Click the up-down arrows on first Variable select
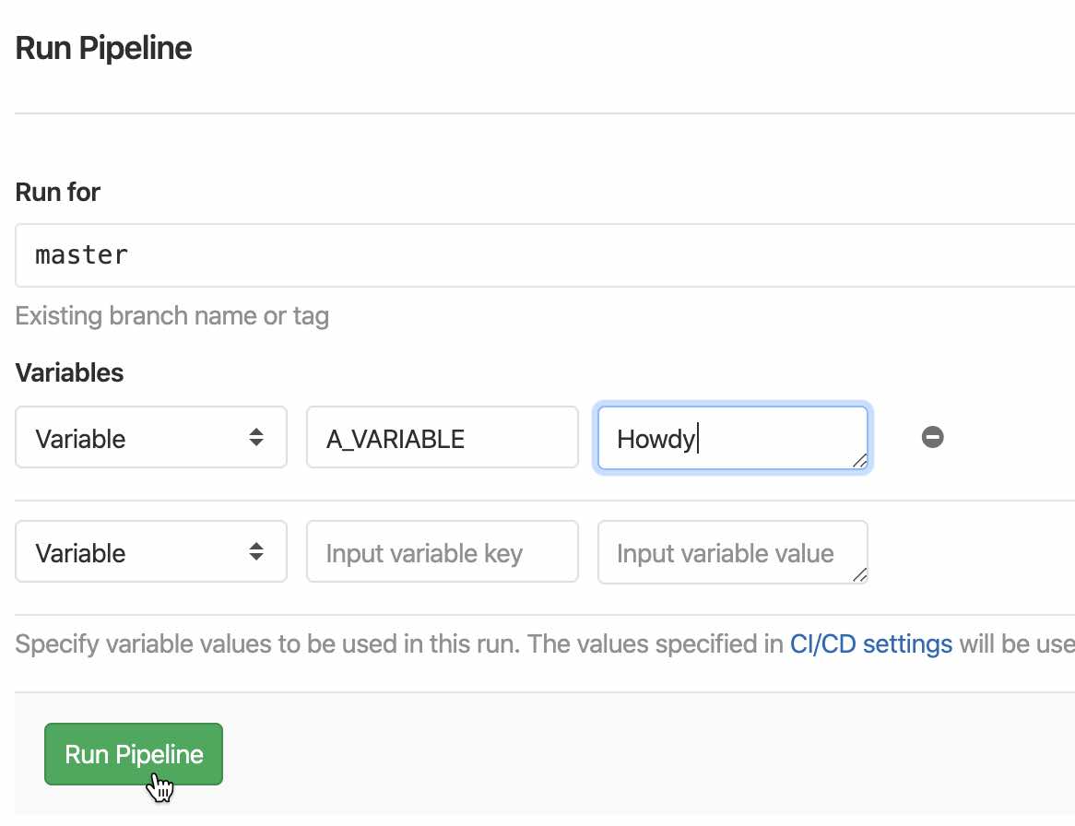 point(256,438)
